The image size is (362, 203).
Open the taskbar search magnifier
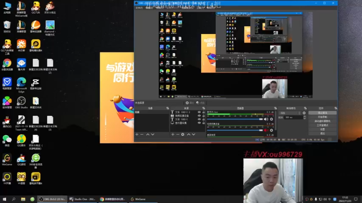tap(14, 199)
